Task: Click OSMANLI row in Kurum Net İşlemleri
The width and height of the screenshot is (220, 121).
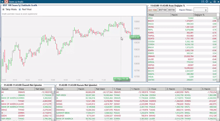Action: pyautogui.click(x=136, y=110)
